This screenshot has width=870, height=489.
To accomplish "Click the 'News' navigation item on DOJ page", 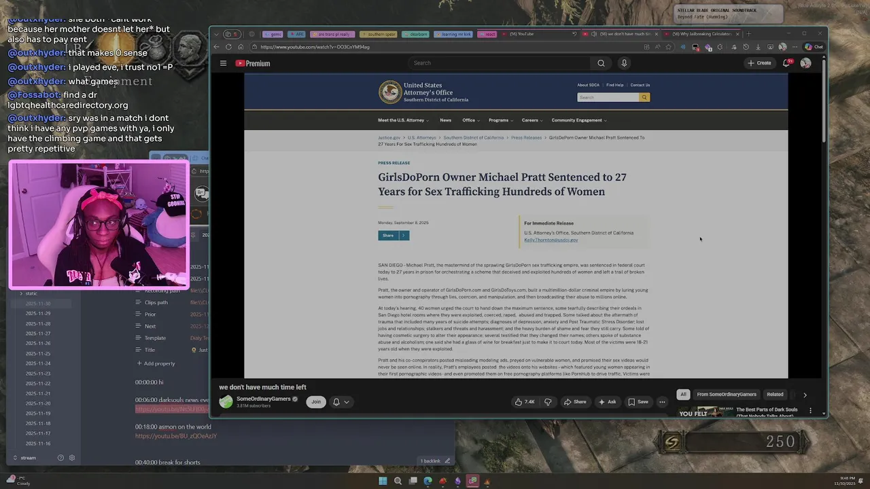I will pyautogui.click(x=445, y=120).
